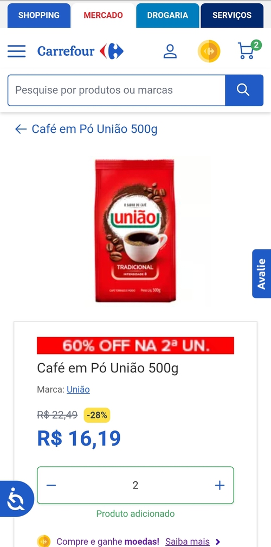Switch to the SHOPPING tab
Viewport: 271px width, 547px height.
[39, 15]
